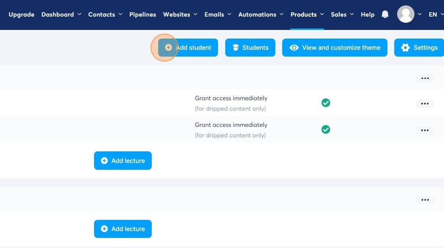Click the Settings gear icon
444x248 pixels.
[405, 48]
